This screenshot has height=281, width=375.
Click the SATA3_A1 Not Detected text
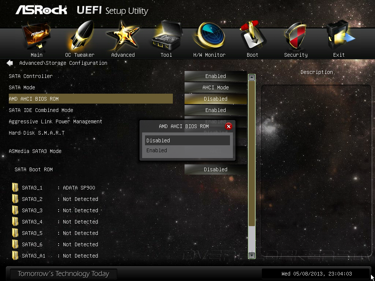pos(80,256)
